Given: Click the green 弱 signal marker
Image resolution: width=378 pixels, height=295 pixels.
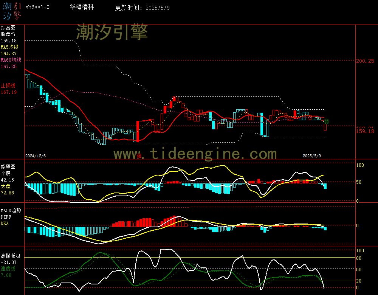Looking at the screenshot, I should [327, 121].
